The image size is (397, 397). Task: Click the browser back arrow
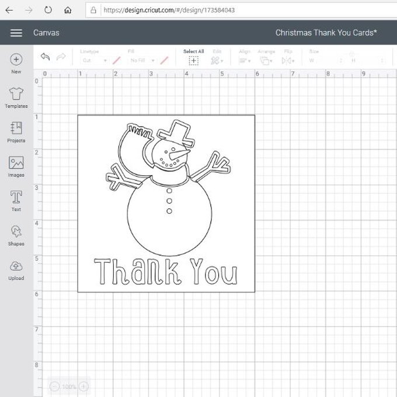[9, 10]
